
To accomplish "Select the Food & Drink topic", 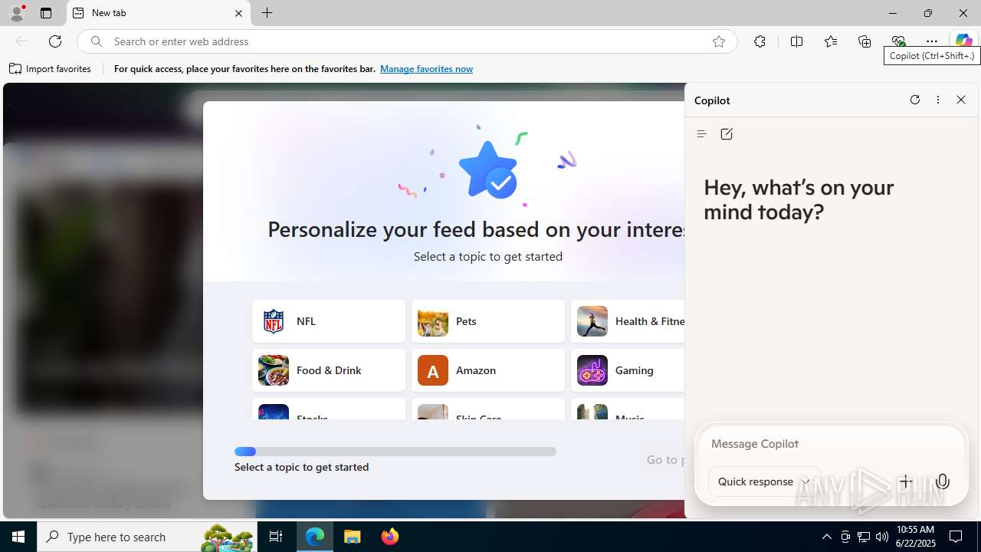I will point(329,370).
